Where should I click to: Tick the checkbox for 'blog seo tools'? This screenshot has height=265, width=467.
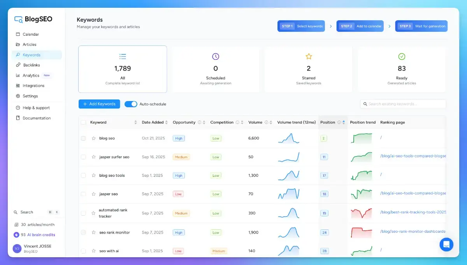83,176
